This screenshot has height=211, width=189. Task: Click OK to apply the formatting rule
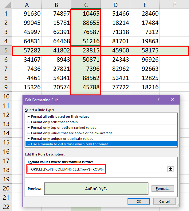coord(139,201)
